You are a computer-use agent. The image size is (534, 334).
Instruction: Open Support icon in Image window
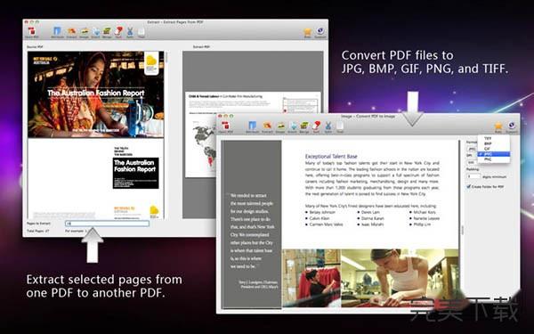pos(512,126)
